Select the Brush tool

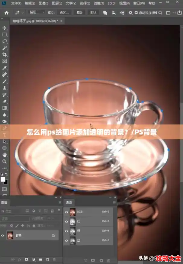coord(5,81)
